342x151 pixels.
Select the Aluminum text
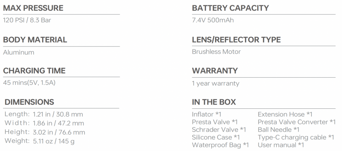[x=19, y=52]
